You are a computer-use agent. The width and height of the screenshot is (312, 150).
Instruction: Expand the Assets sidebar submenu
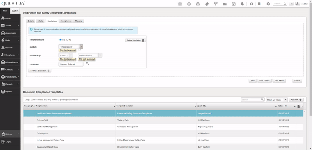click(x=18, y=26)
